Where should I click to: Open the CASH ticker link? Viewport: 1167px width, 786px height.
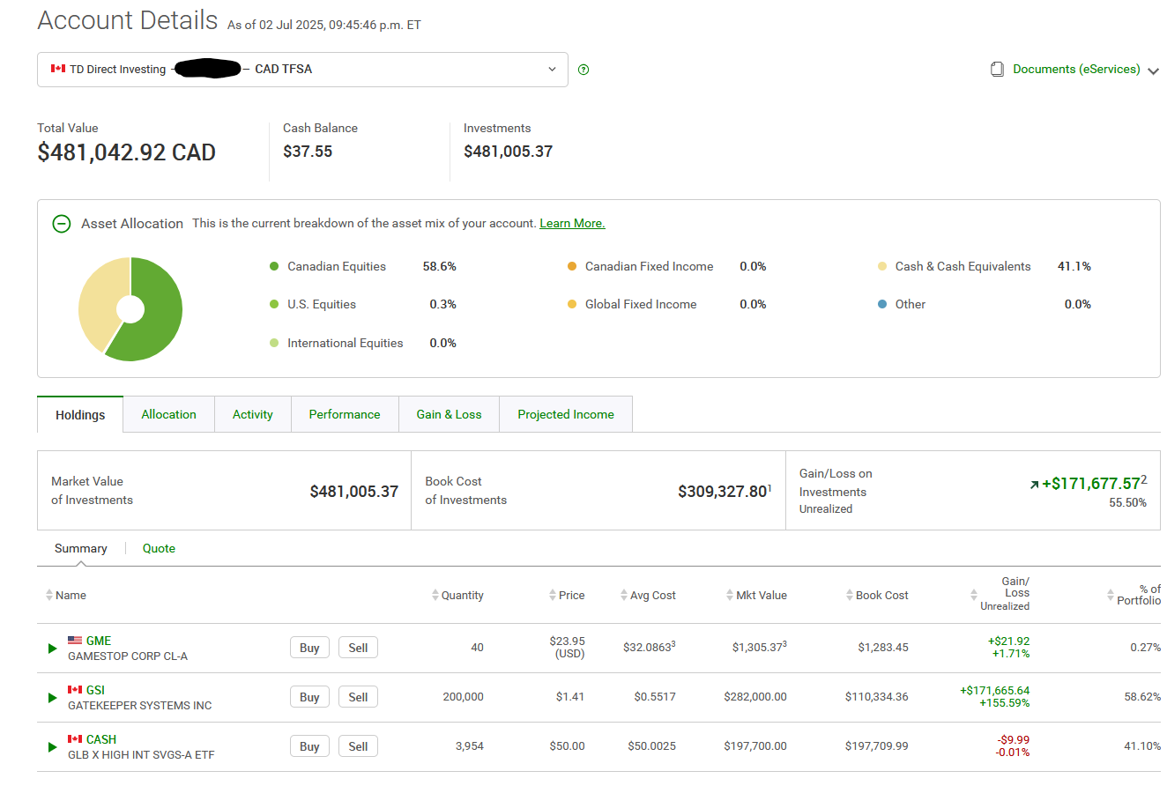point(101,739)
